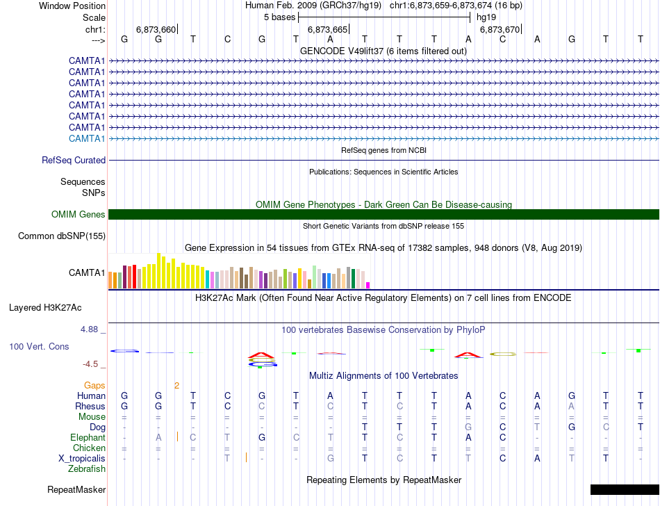This screenshot has height=506, width=660.
Task: Click the orange gap count 2
Action: point(176,385)
